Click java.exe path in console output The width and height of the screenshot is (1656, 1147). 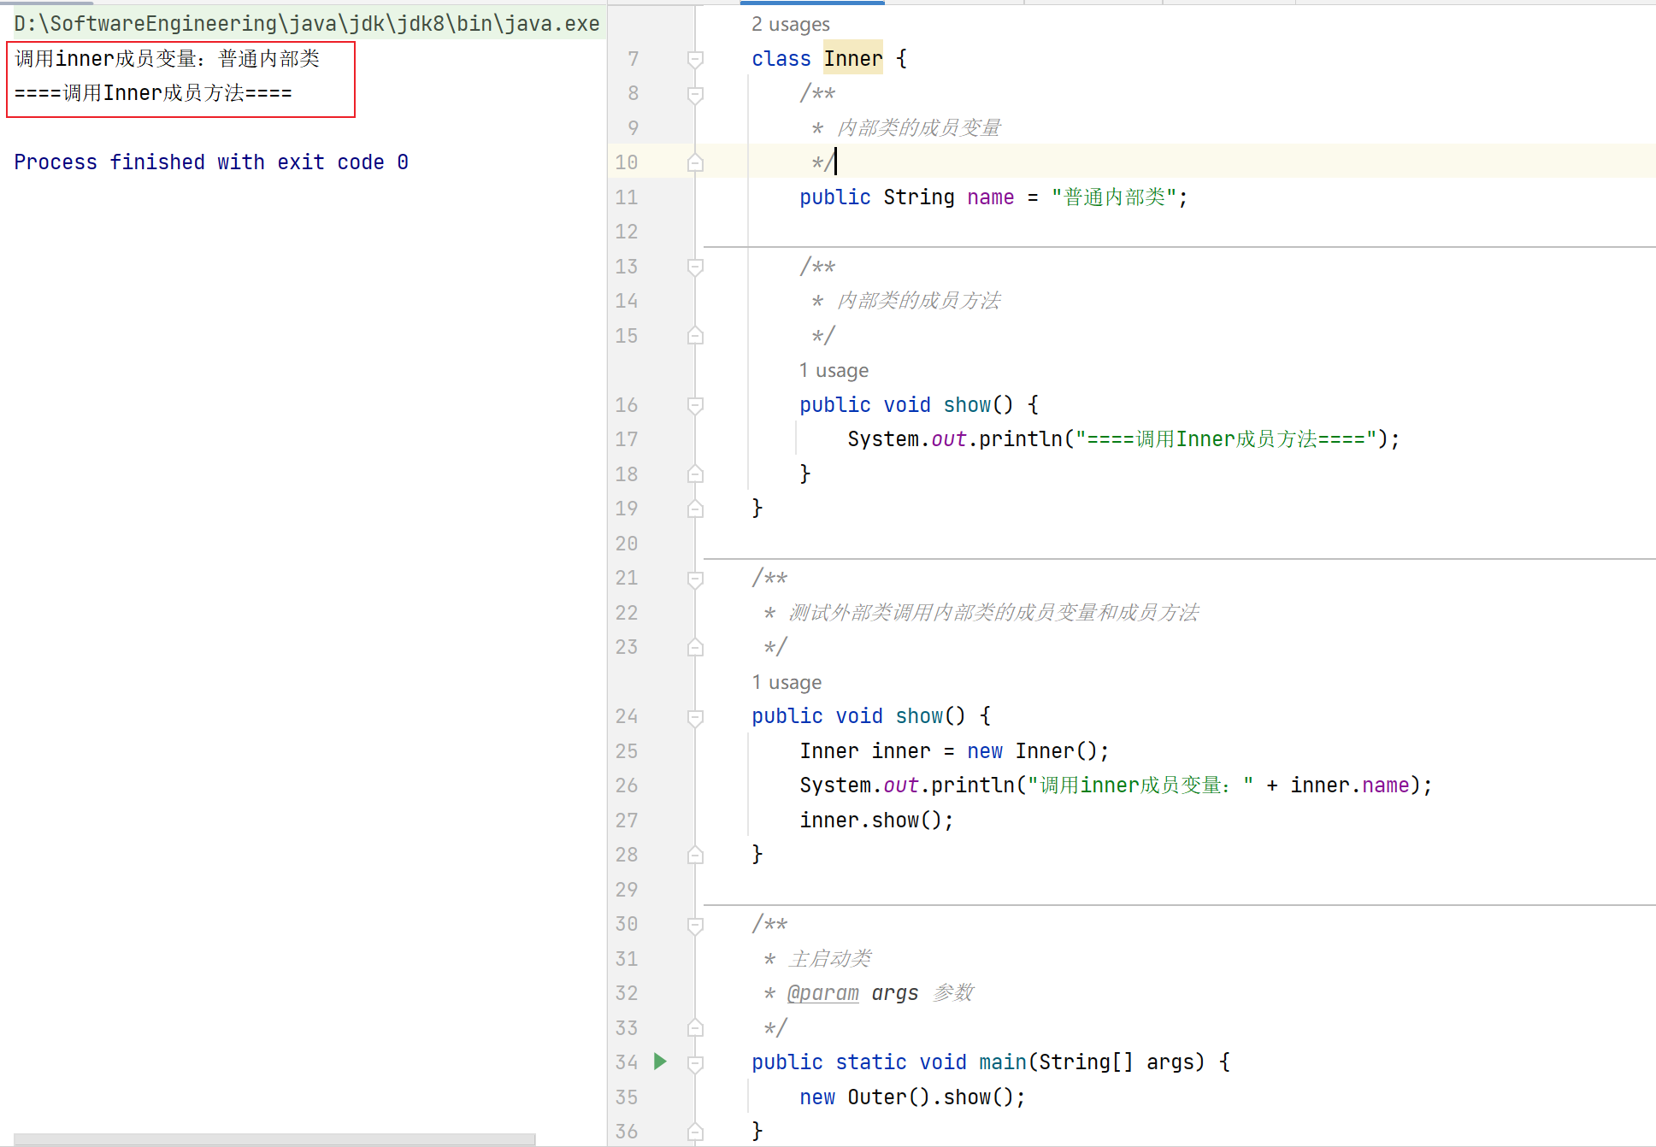click(x=307, y=24)
